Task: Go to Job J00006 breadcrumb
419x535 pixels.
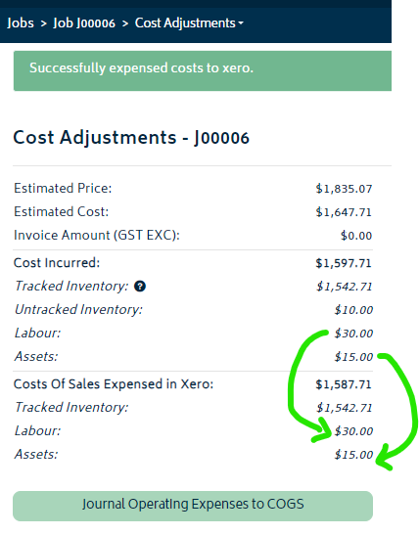Action: (x=84, y=23)
